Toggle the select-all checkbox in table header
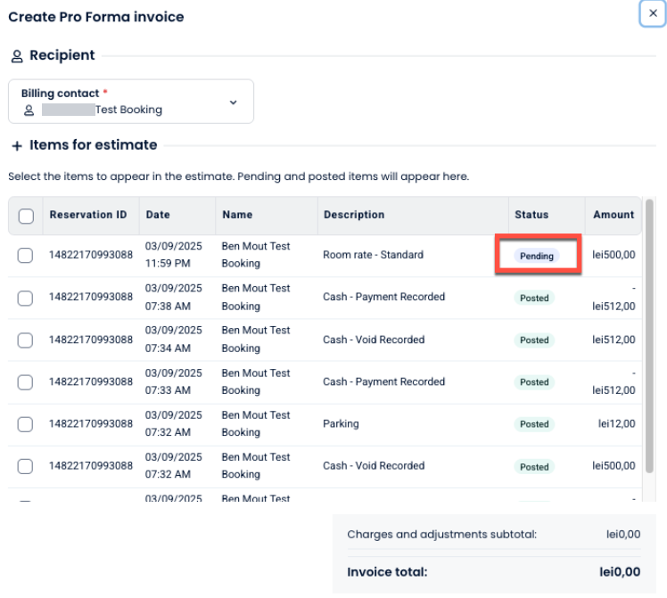 point(26,216)
